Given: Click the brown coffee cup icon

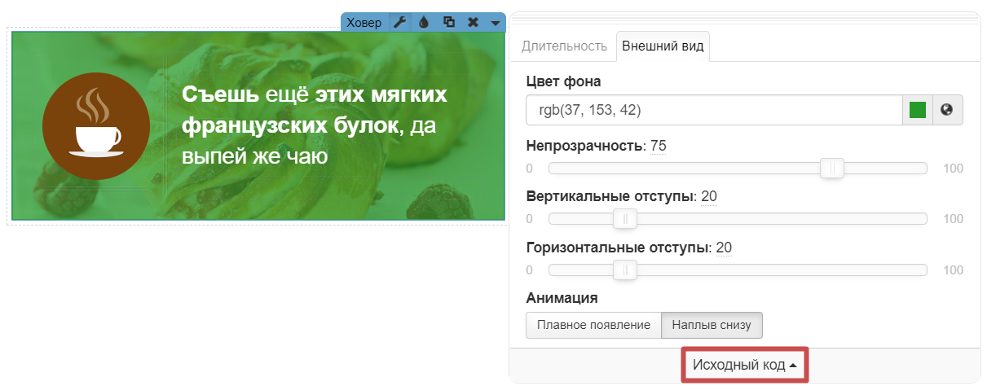Looking at the screenshot, I should [x=96, y=126].
